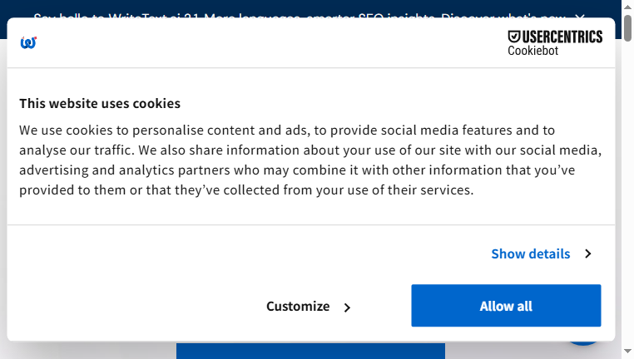Open the blue chat bubble behind the dialog

[582, 343]
